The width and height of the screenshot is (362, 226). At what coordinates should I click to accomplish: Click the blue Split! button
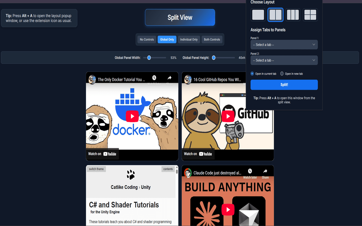284,85
